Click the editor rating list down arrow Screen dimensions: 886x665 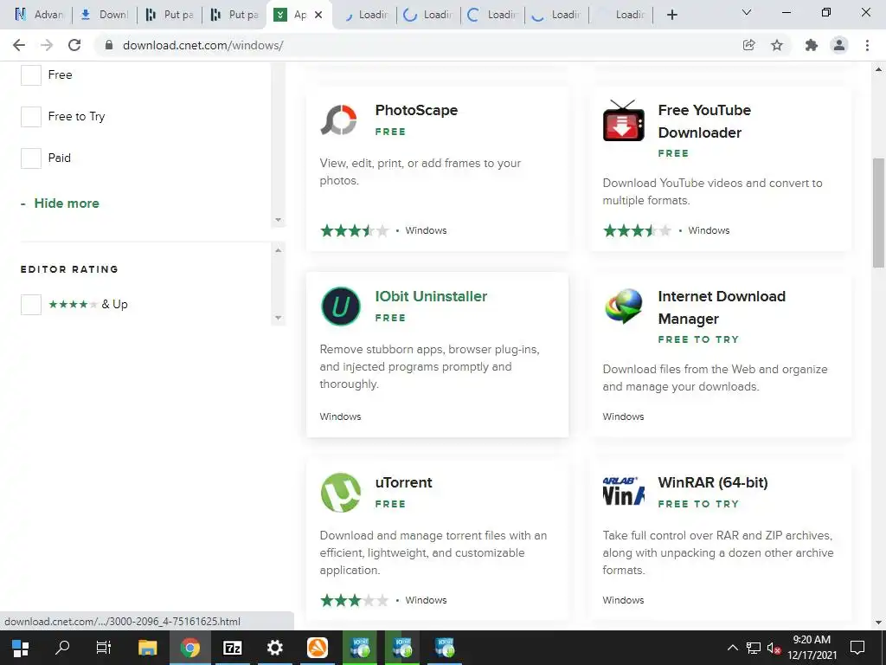pyautogui.click(x=278, y=317)
